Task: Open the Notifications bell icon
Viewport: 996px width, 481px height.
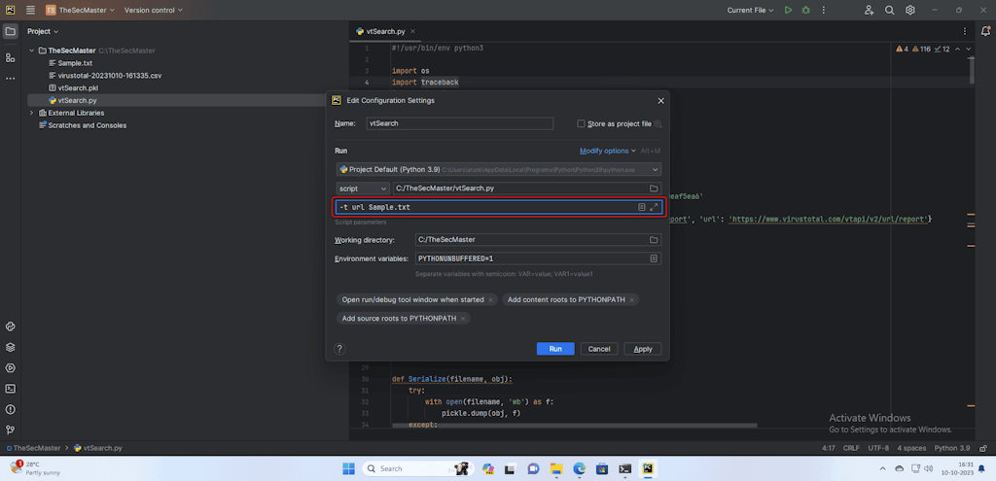Action: [985, 31]
